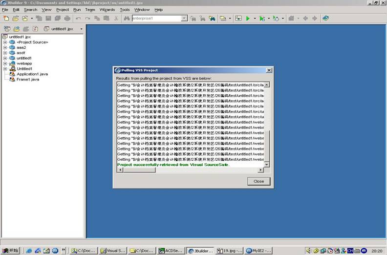Screen dimensions: 387x255
Task: Click the green Run Project icon
Action: [248, 19]
